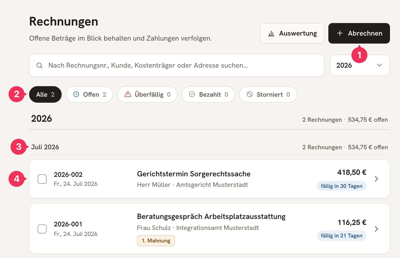The image size is (400, 258).
Task: Click the clock icon on Offen filter
Action: [x=76, y=94]
